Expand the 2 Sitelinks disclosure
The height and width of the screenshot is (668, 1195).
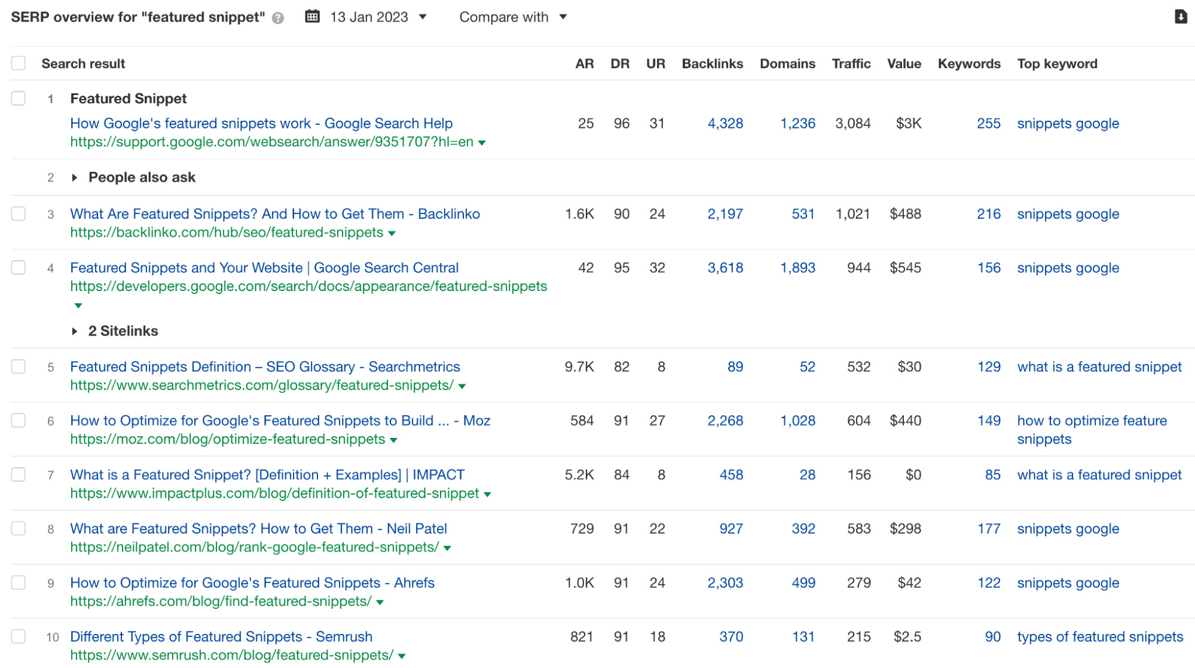click(x=75, y=331)
